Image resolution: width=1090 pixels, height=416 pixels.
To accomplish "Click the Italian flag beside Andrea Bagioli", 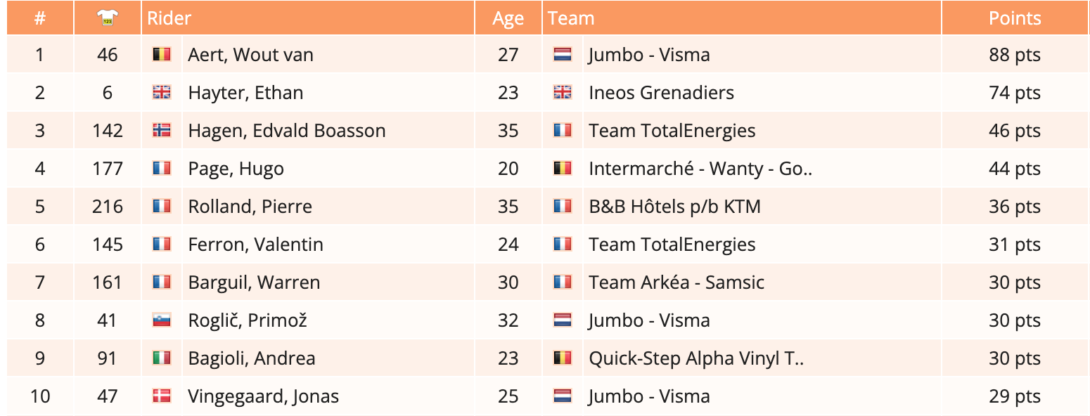I will click(162, 358).
